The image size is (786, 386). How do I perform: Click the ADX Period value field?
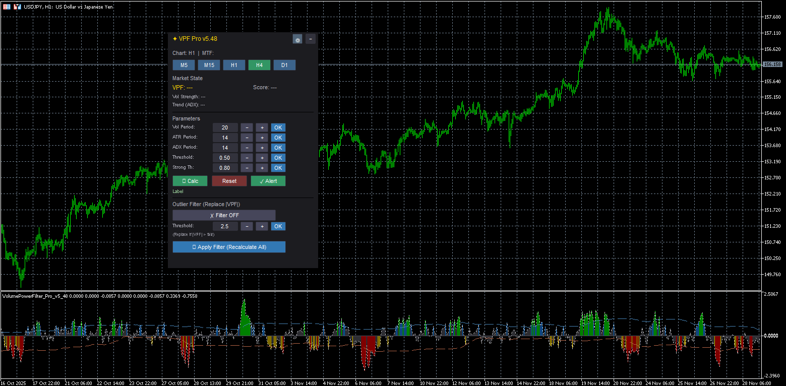point(225,148)
